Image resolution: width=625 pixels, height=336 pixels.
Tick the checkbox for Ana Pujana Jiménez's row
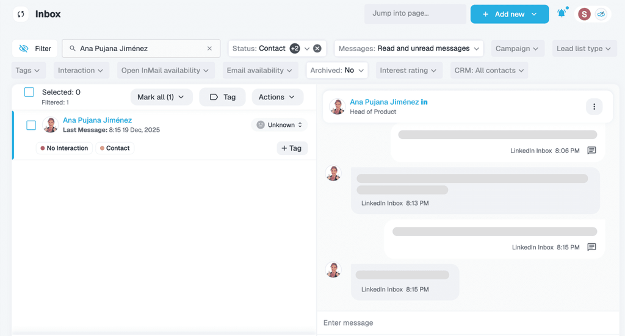(x=31, y=125)
